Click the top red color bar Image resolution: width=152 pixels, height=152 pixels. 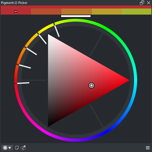tap(76, 7)
